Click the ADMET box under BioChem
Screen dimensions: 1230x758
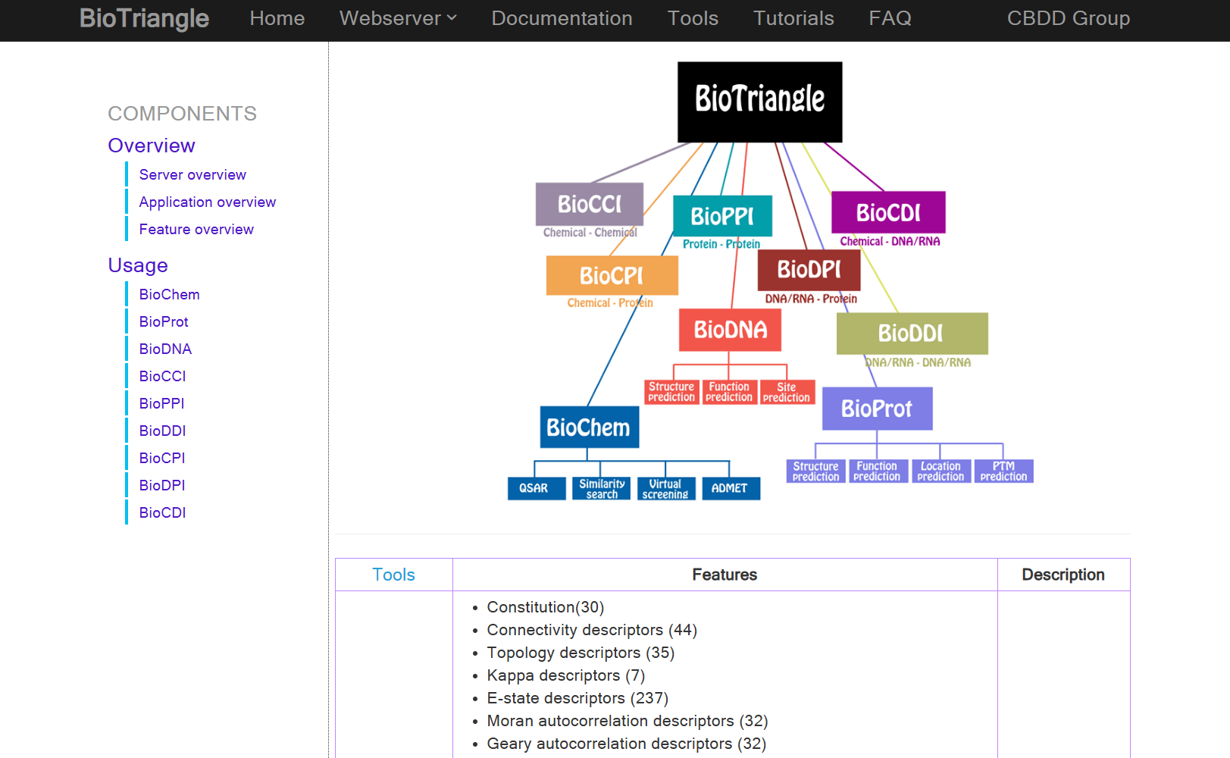pyautogui.click(x=731, y=488)
